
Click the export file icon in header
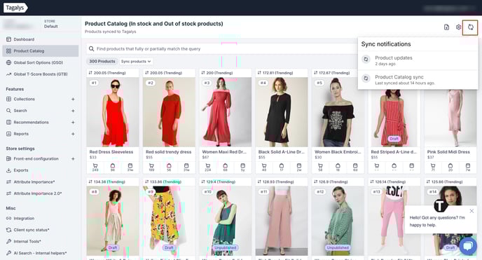click(447, 27)
